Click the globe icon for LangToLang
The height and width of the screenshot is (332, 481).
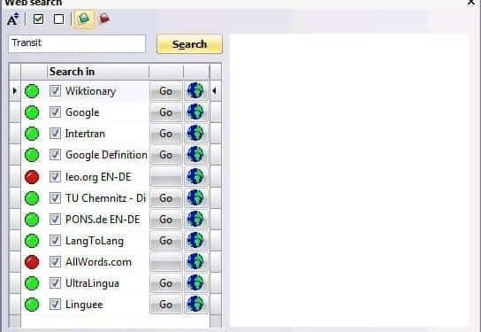[195, 241]
